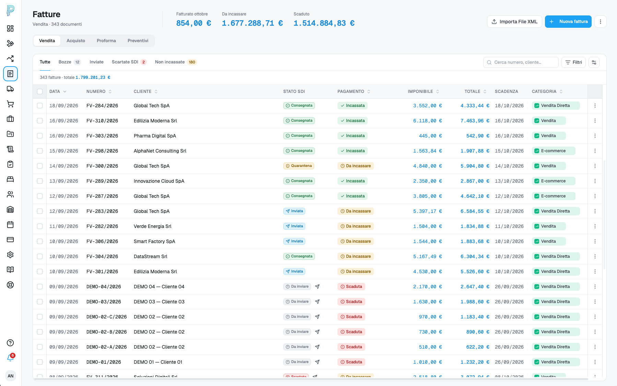Open the shopping cart icon in sidebar

[10, 104]
